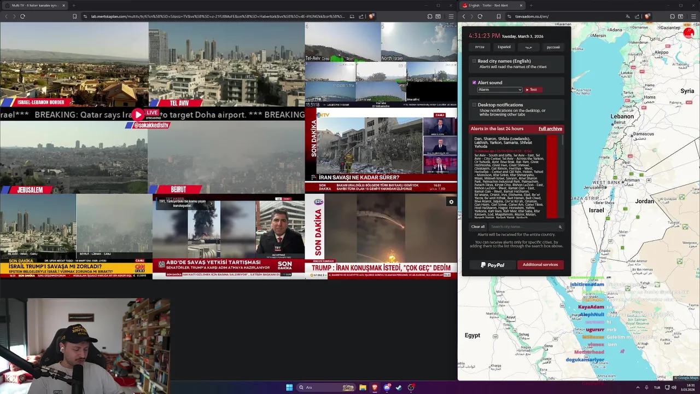Click the site settings icon before tzevaadom URL
Viewport: 700px width, 394px height.
[x=509, y=16]
